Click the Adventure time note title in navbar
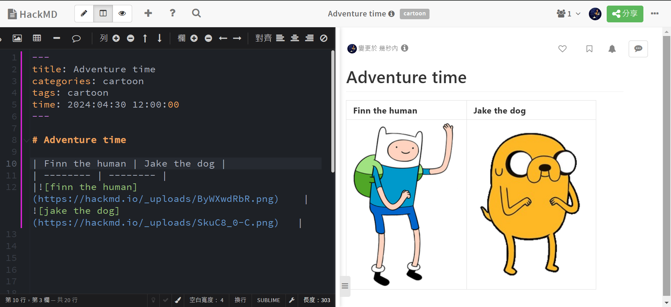 [357, 14]
